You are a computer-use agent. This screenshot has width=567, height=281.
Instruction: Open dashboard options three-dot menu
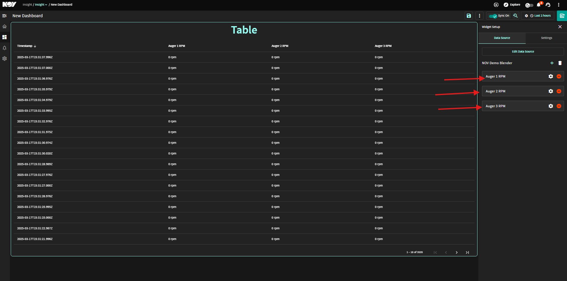tap(480, 16)
